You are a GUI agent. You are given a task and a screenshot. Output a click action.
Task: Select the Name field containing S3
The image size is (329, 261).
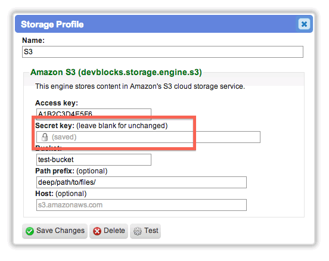(x=163, y=52)
